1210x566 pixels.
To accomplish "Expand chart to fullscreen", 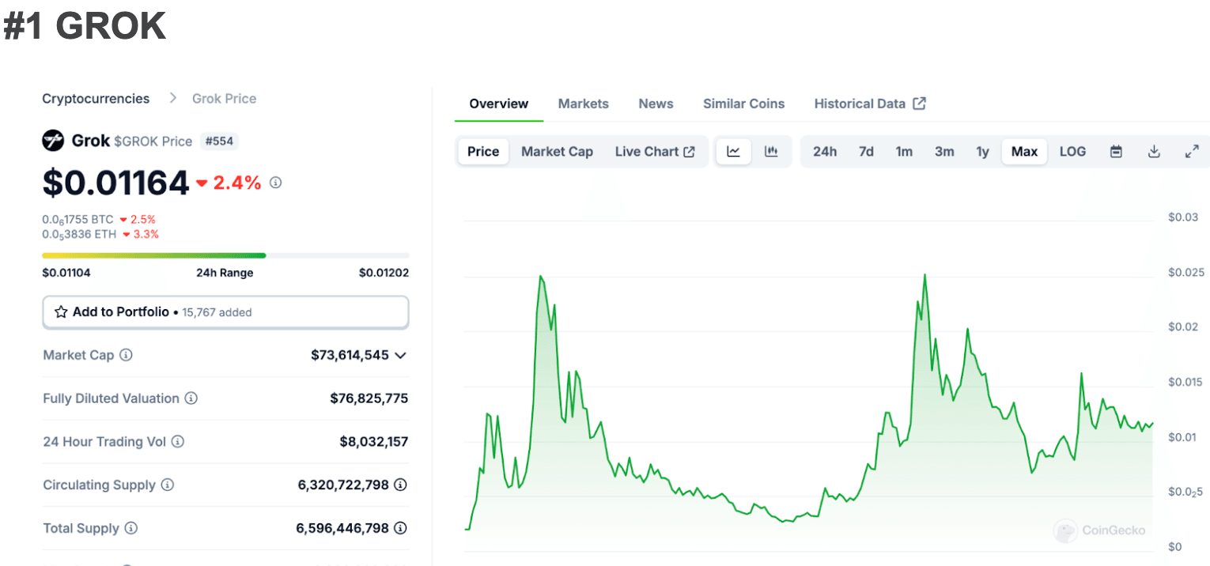I will click(1192, 152).
